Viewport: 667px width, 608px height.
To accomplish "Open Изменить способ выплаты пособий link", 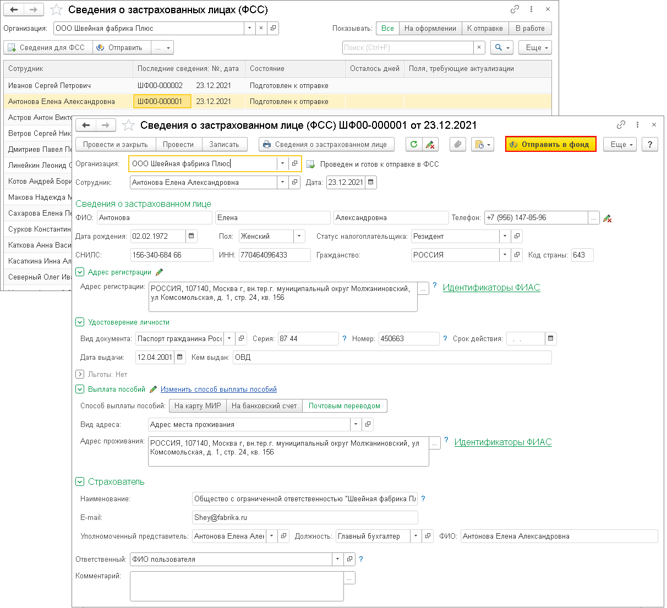I will (218, 389).
